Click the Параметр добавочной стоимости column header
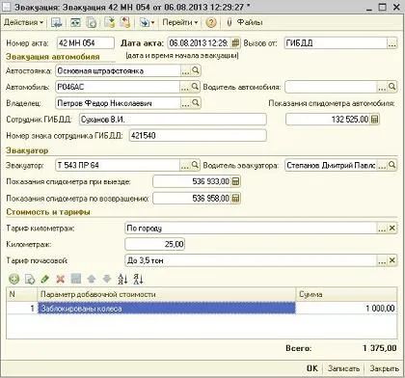Screen dimensions: 405x378 tap(167, 294)
